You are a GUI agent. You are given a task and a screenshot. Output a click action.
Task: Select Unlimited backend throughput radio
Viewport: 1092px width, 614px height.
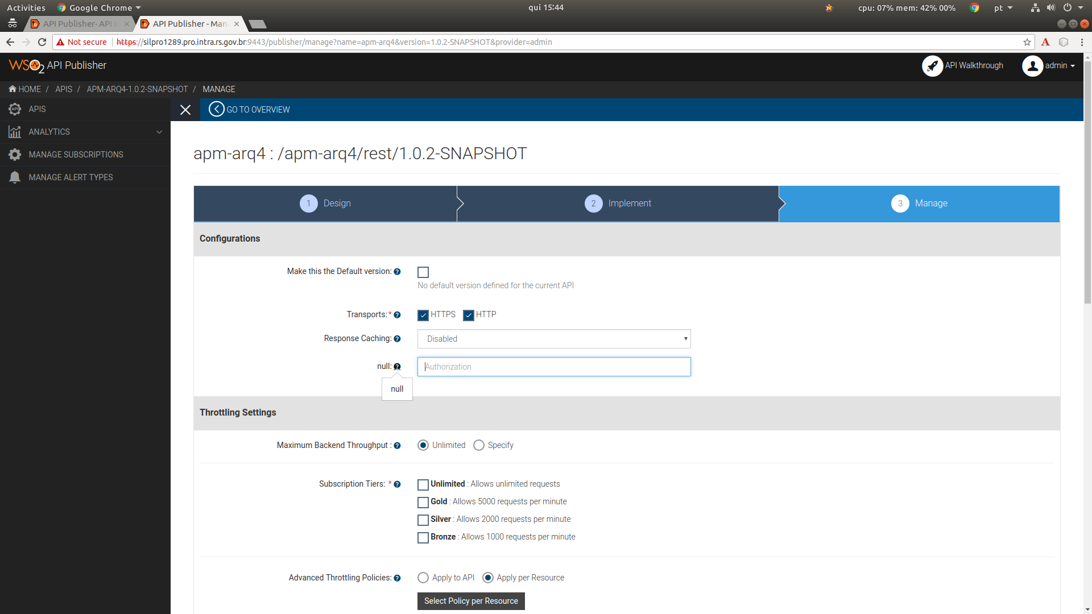(x=423, y=445)
